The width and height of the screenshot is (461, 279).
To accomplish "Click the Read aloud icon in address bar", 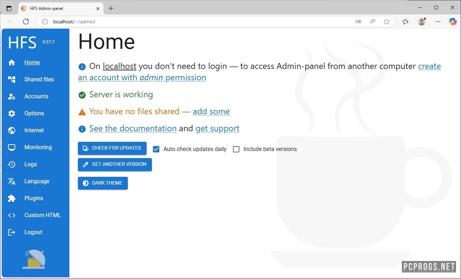I will (372, 22).
